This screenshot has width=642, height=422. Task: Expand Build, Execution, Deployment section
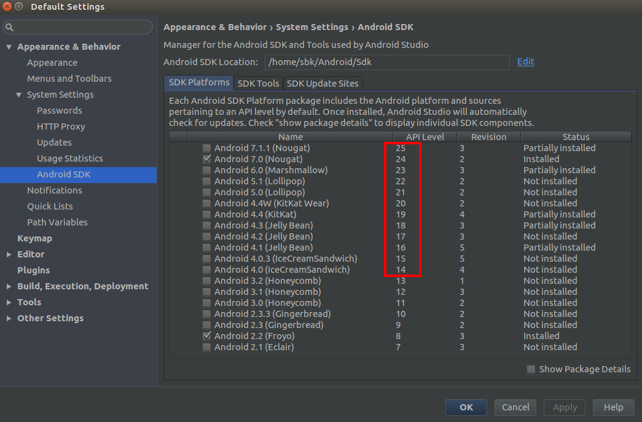(9, 286)
